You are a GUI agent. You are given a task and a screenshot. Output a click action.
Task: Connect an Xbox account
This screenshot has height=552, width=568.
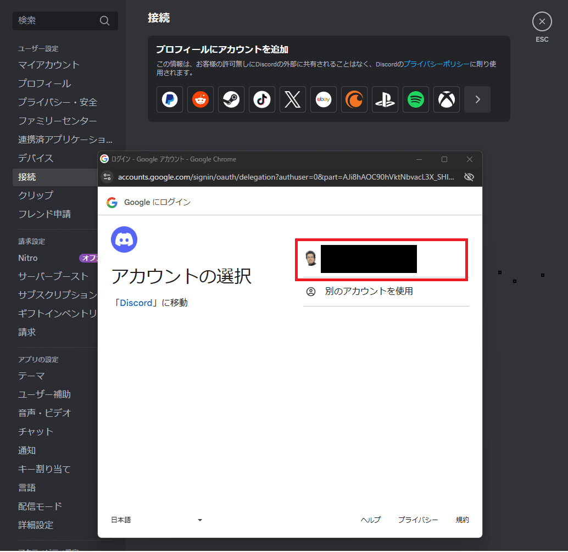[447, 99]
